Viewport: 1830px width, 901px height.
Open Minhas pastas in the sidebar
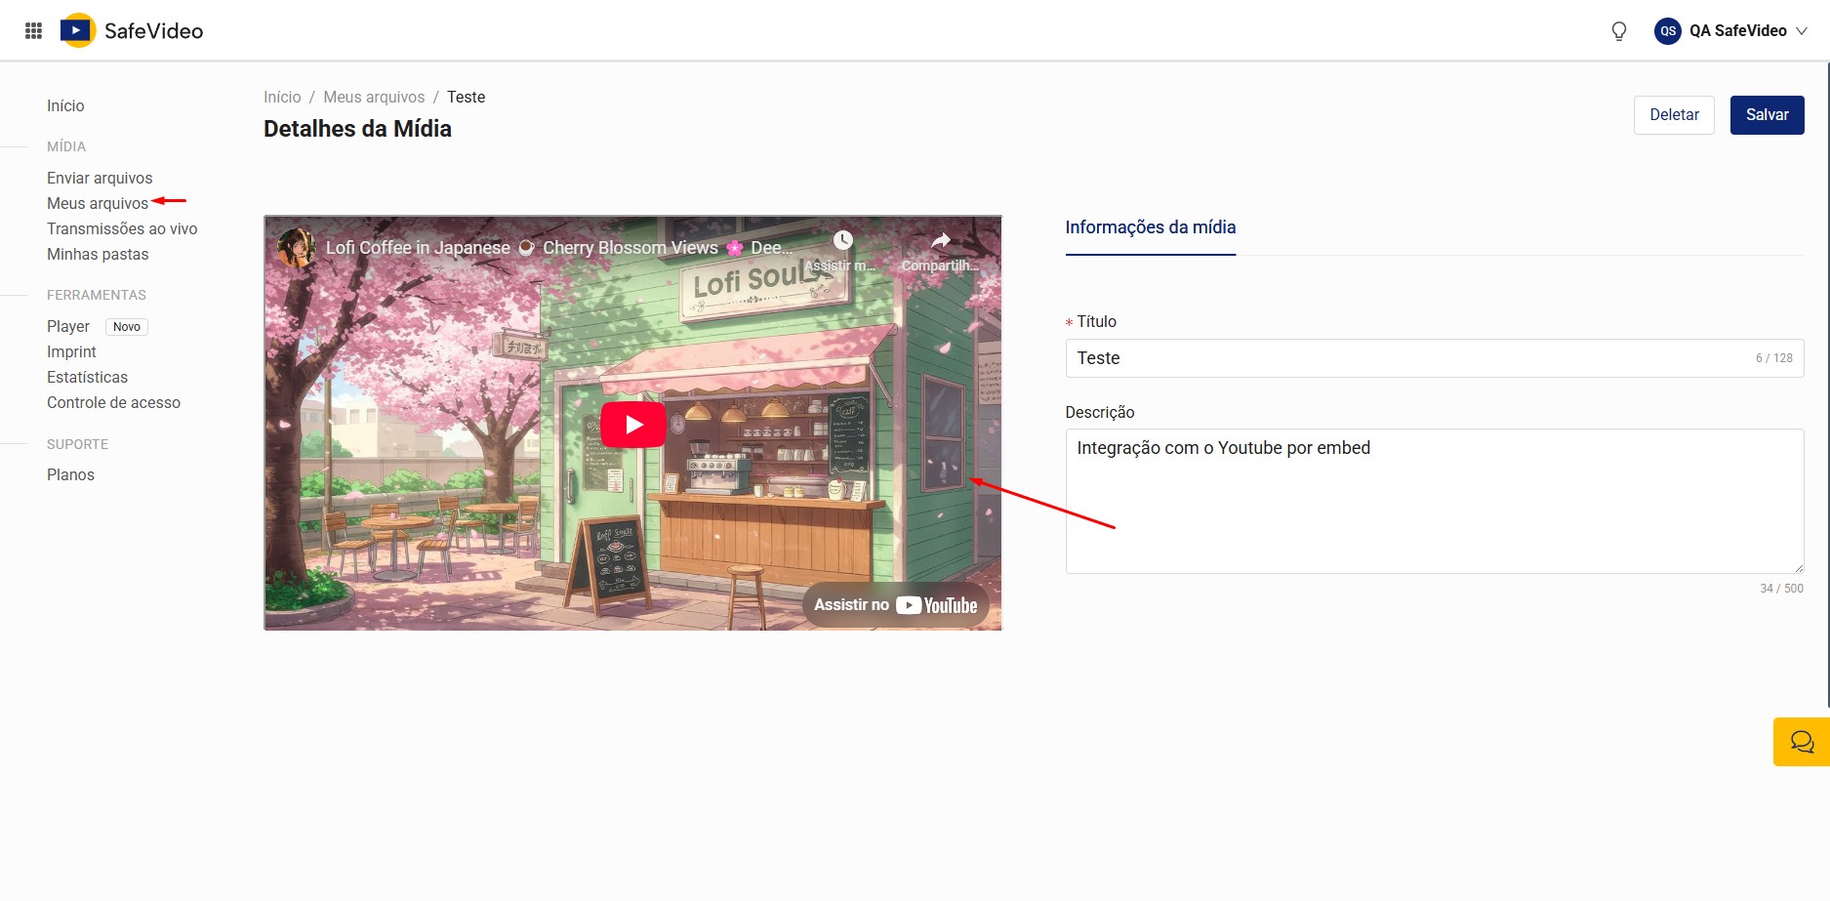point(98,254)
